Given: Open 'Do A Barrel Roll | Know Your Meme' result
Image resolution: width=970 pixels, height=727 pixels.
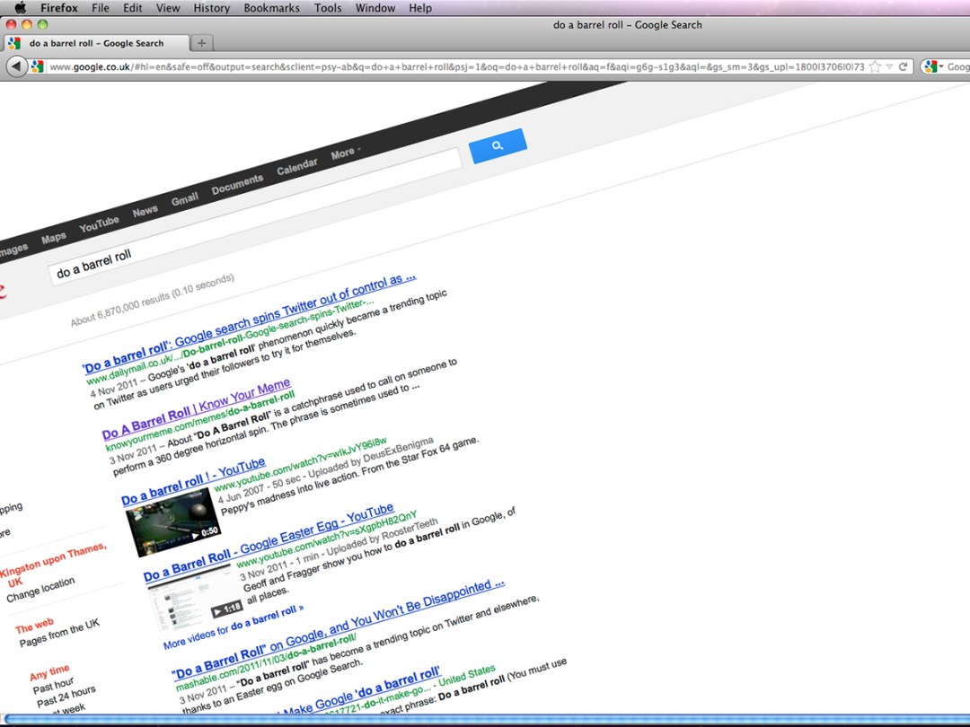Looking at the screenshot, I should (196, 410).
